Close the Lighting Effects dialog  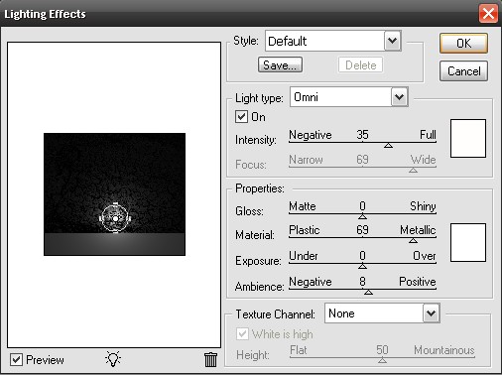(x=488, y=14)
